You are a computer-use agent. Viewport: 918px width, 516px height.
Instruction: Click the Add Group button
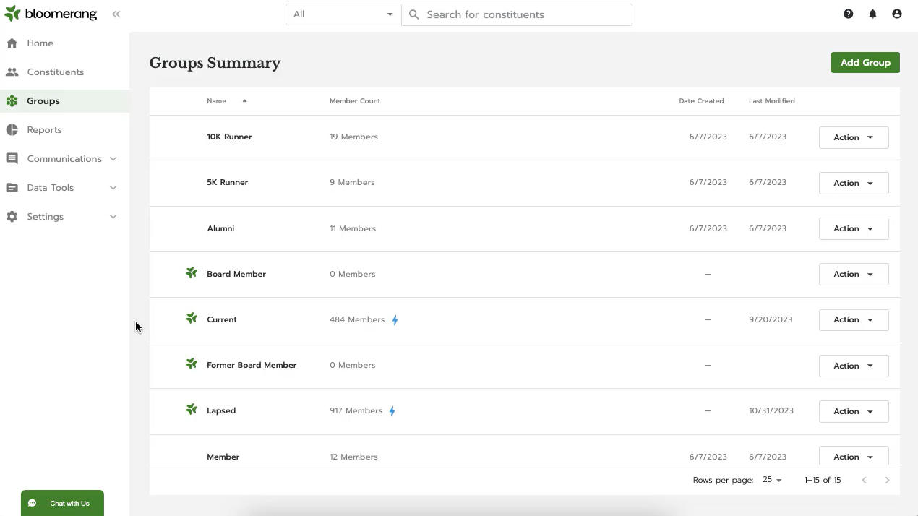[x=865, y=62]
